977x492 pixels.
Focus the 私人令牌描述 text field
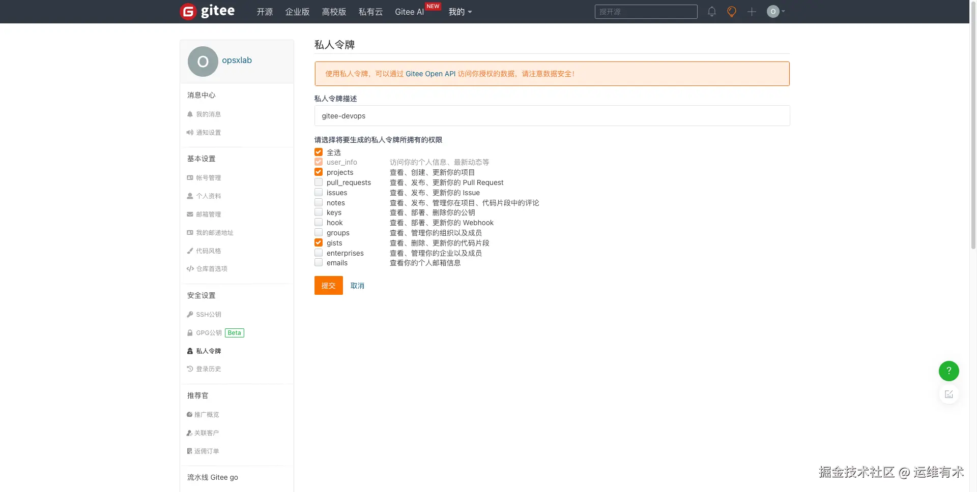[552, 116]
